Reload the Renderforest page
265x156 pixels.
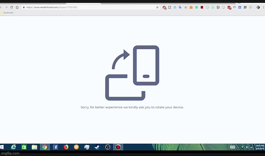[x=12, y=7]
